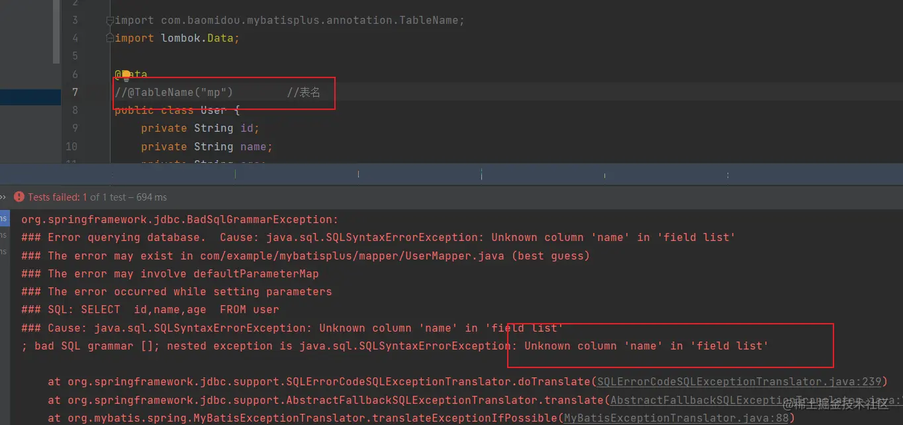903x425 pixels.
Task: Click the fold end marker on line 4
Action: (111, 38)
